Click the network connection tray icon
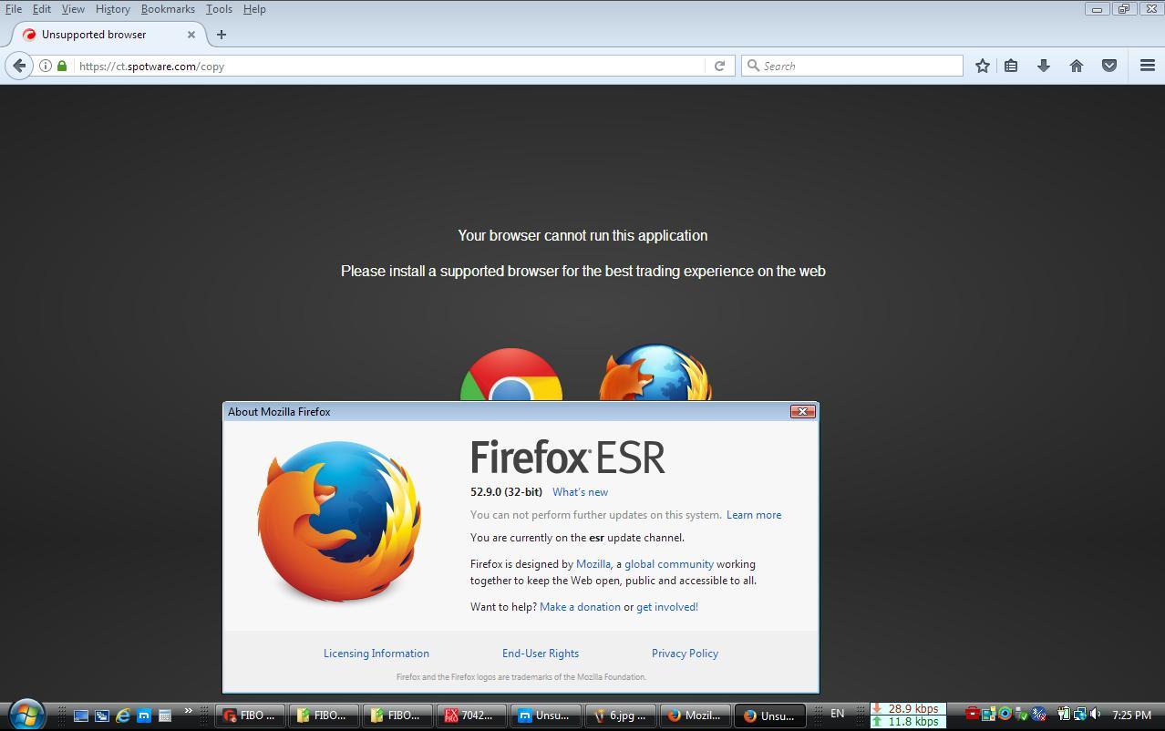1165x731 pixels. (x=1080, y=714)
